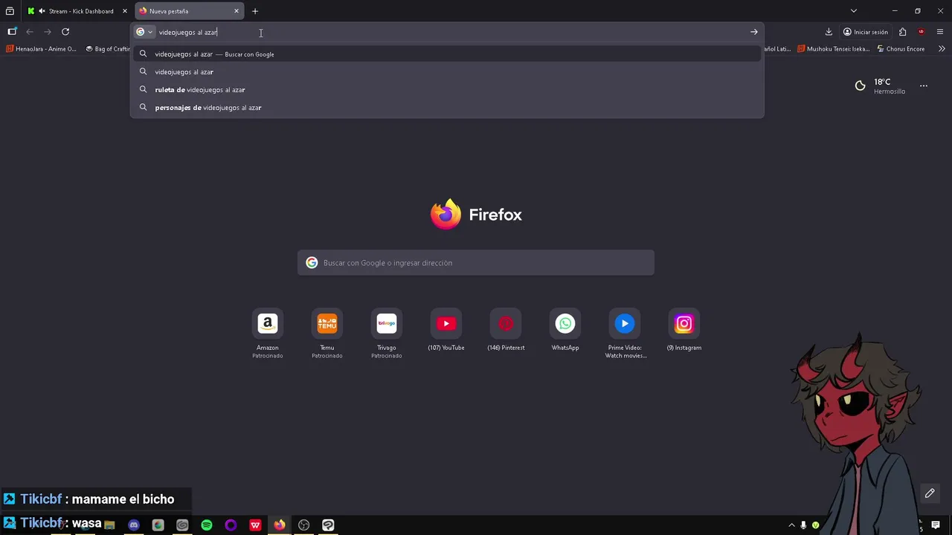This screenshot has width=952, height=535.
Task: Open the white speech-bubble app in taskbar
Action: tap(328, 525)
